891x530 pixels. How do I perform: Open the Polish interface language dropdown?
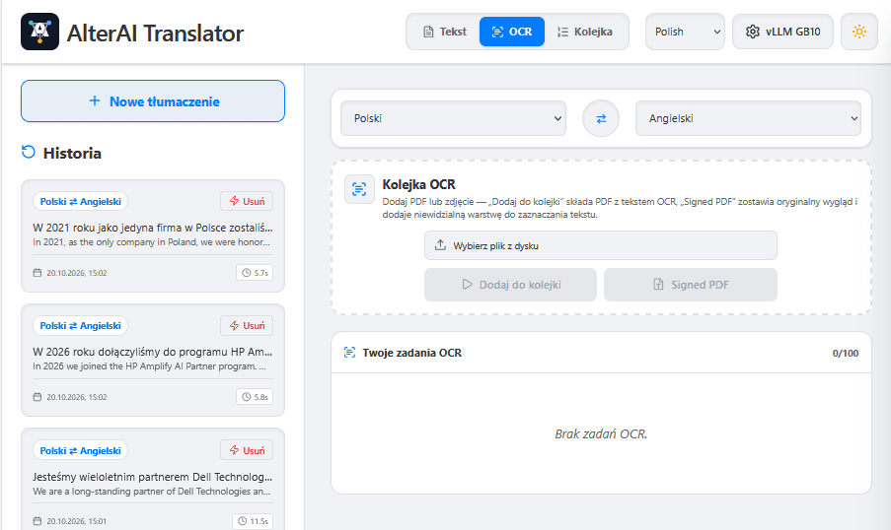click(x=686, y=32)
